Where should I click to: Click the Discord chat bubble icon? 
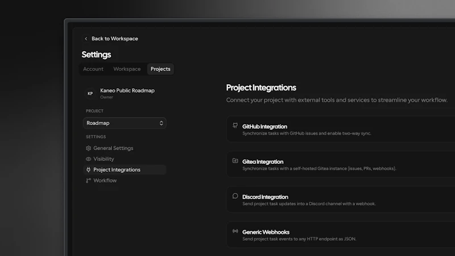235,196
